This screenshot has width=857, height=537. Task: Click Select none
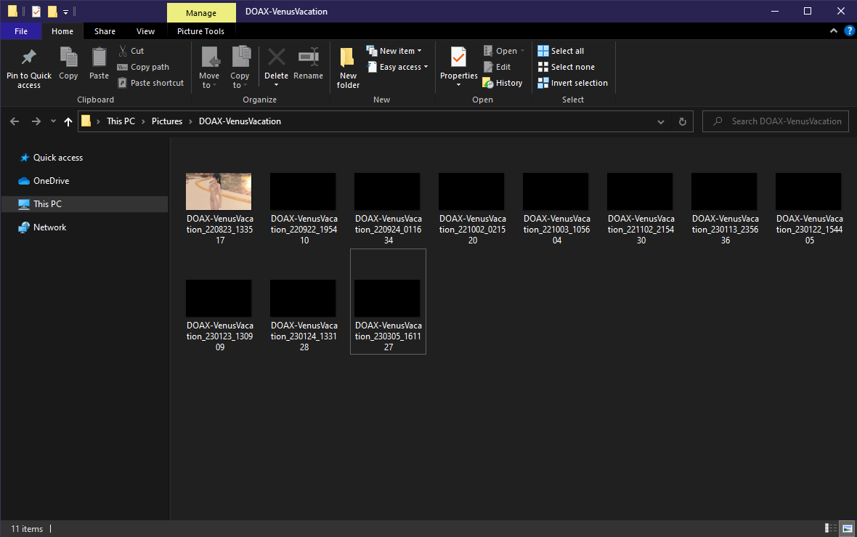tap(566, 67)
